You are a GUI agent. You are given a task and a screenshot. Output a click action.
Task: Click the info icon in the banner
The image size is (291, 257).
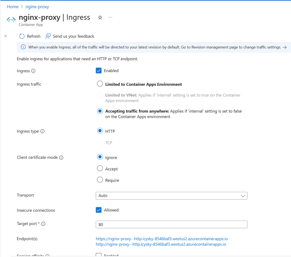click(23, 47)
